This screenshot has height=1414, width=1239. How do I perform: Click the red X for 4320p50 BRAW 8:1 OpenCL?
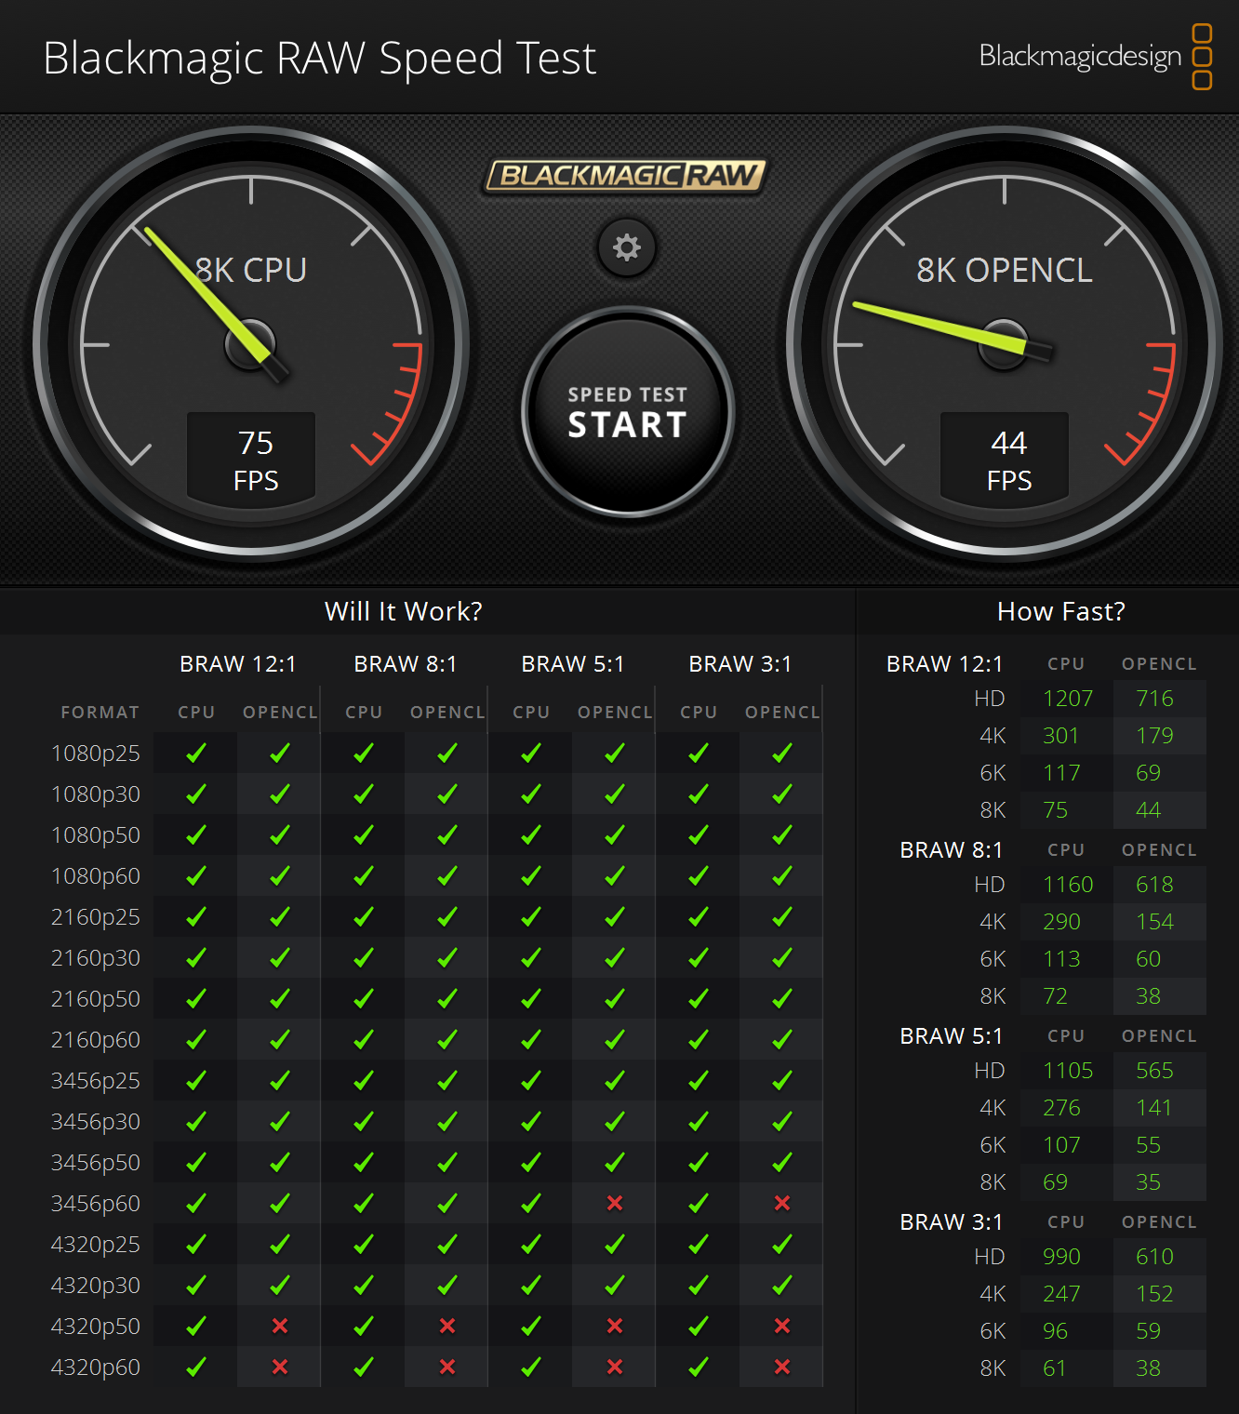pos(446,1326)
